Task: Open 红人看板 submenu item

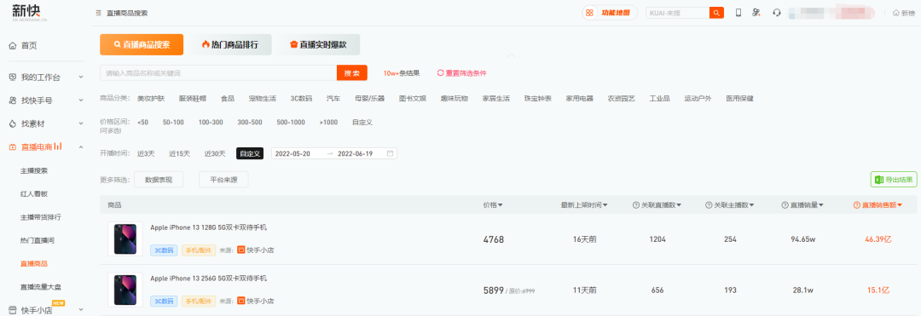Action: click(34, 193)
